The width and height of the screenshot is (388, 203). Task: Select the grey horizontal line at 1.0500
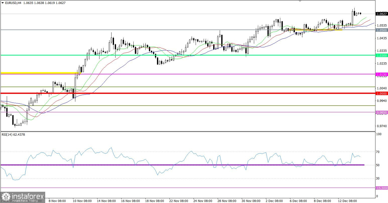click(x=188, y=30)
